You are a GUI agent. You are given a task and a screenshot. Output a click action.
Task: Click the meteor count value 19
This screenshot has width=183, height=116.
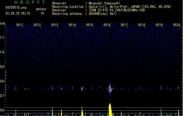coord(42,13)
